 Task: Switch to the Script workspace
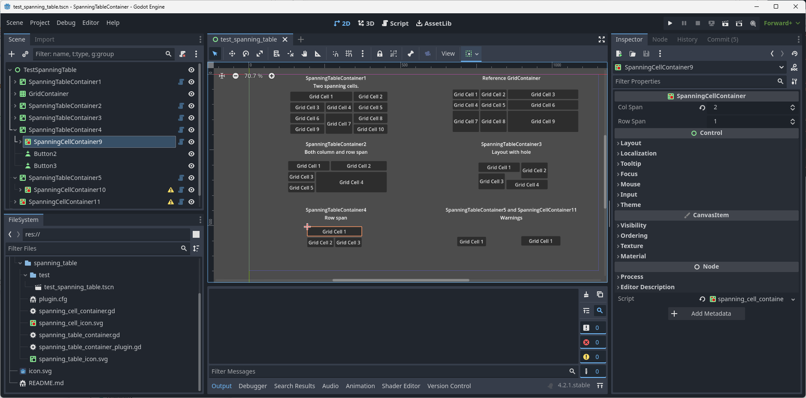(x=395, y=23)
